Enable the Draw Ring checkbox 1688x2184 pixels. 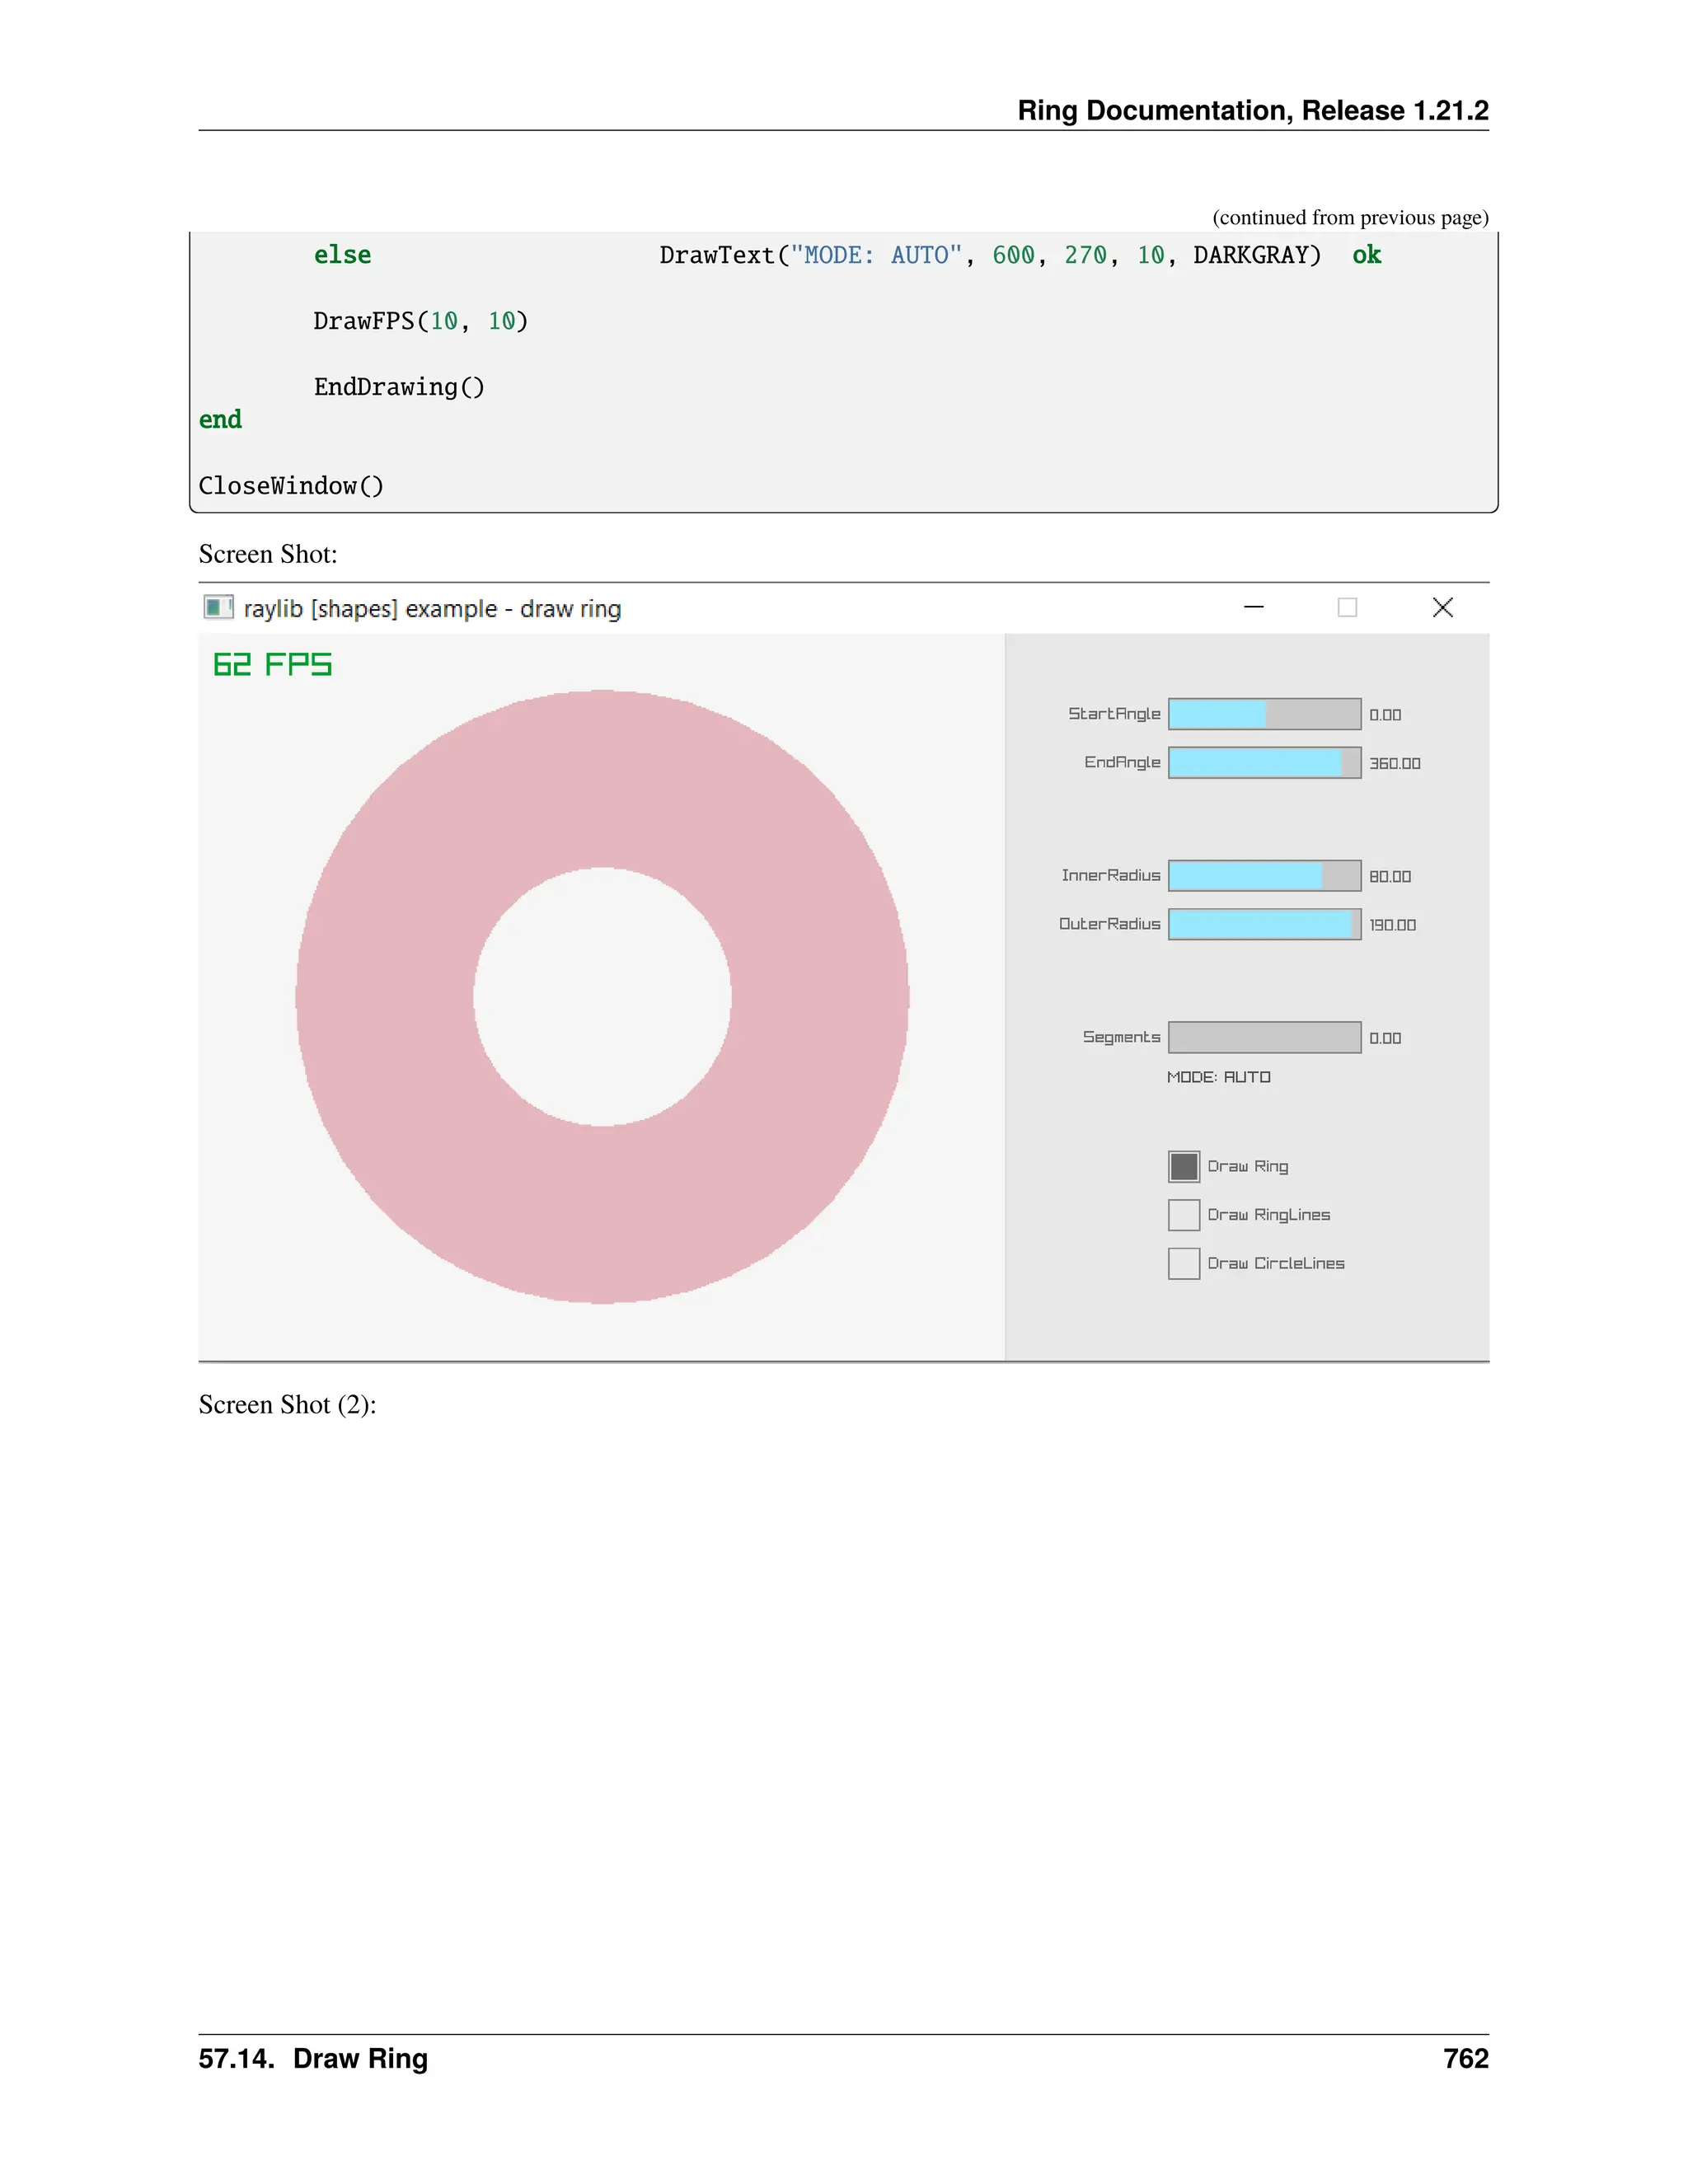(x=1183, y=1166)
